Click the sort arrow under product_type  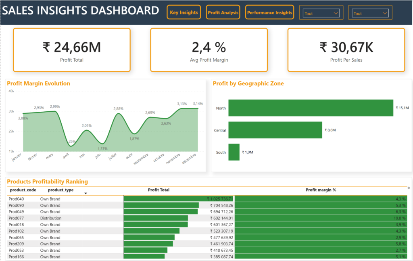point(86,194)
